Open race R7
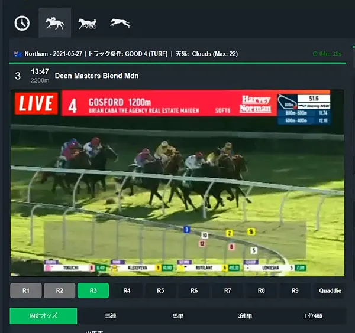The width and height of the screenshot is (355, 333). pos(228,290)
